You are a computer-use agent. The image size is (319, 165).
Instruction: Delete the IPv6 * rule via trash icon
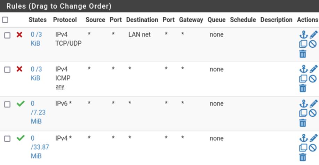coord(303,123)
